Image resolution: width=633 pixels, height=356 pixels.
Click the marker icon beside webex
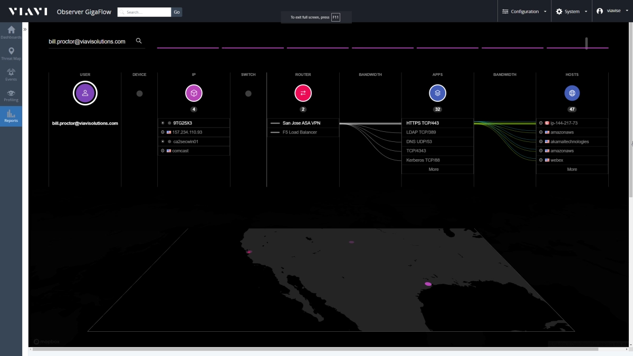click(541, 160)
